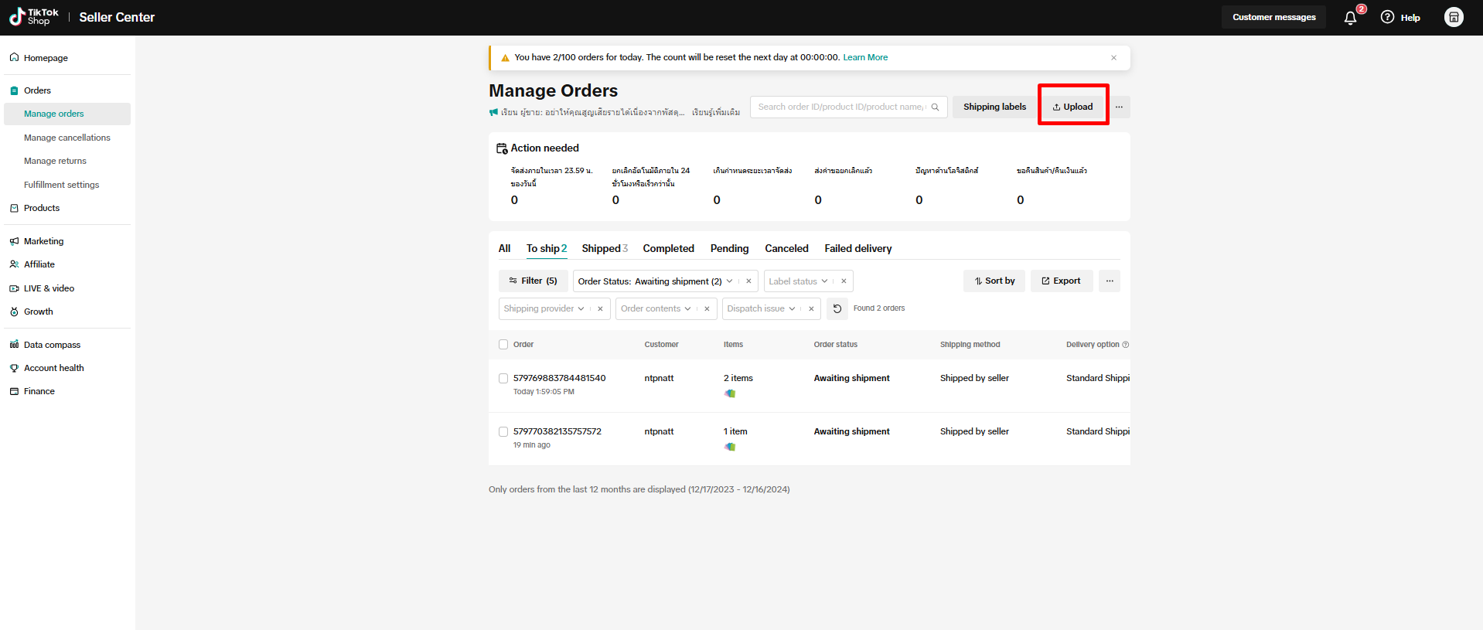
Task: Click the Help question mark icon
Action: [x=1387, y=17]
